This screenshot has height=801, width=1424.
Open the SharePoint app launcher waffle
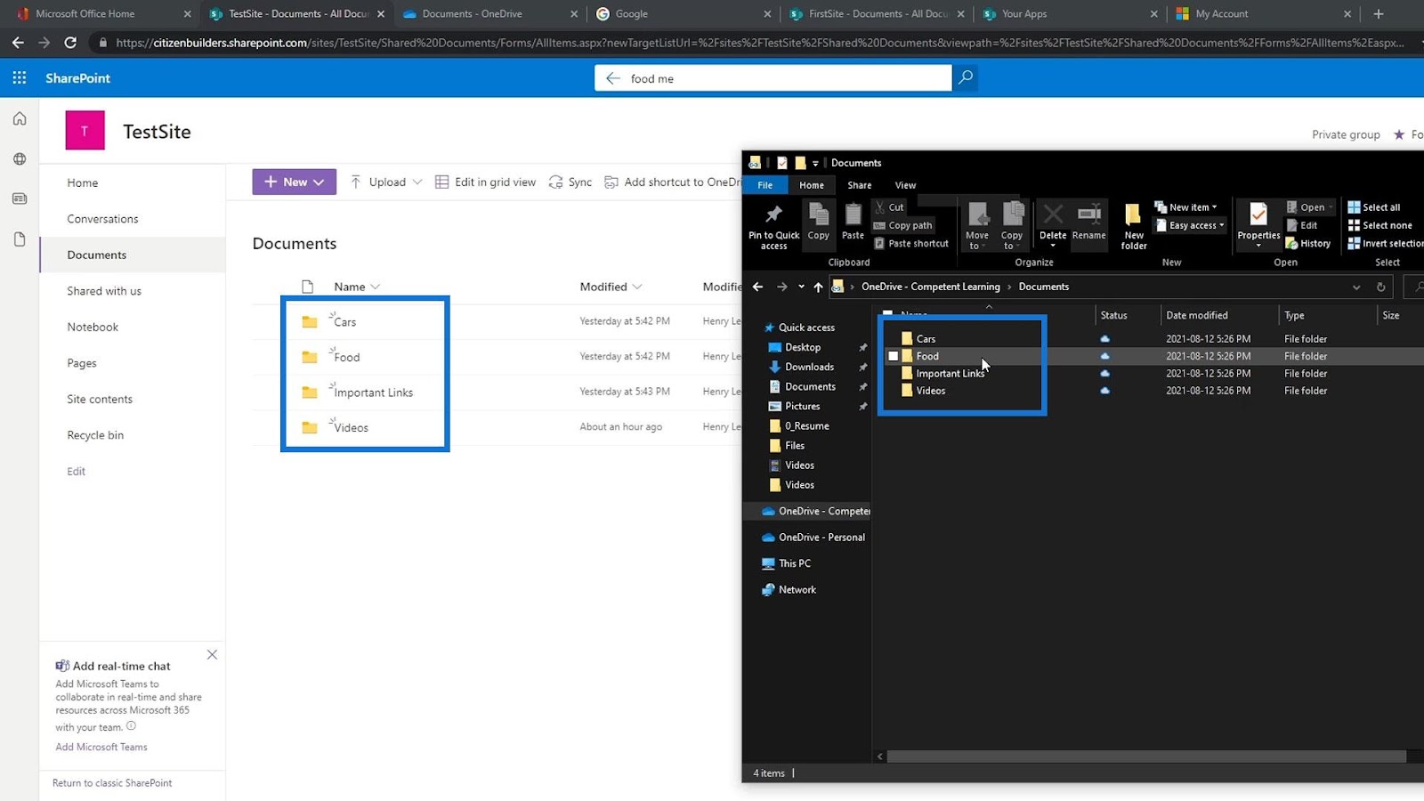click(x=20, y=78)
